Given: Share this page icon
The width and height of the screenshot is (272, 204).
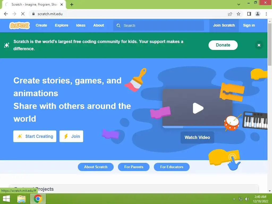Looking at the screenshot, I should click(230, 14).
